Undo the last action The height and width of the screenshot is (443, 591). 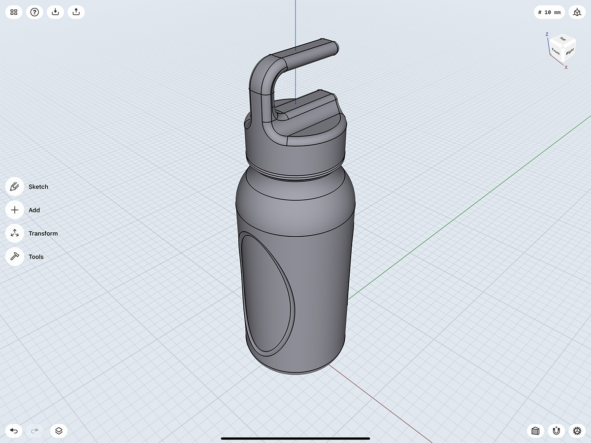[x=13, y=430]
